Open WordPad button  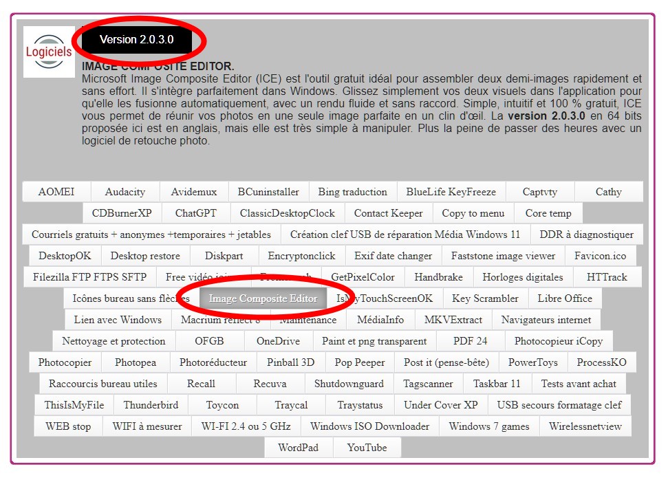coord(298,447)
